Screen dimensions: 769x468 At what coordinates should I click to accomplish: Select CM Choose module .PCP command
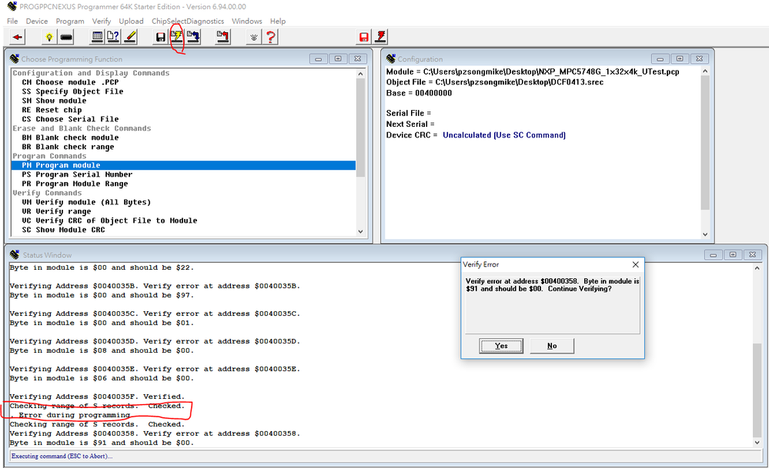pos(70,82)
